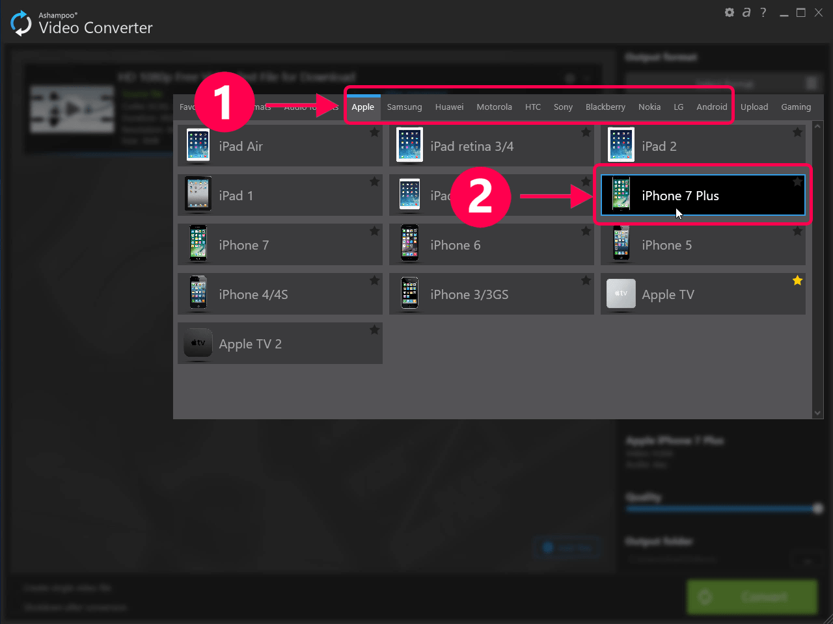Open the Android tab

pyautogui.click(x=712, y=107)
